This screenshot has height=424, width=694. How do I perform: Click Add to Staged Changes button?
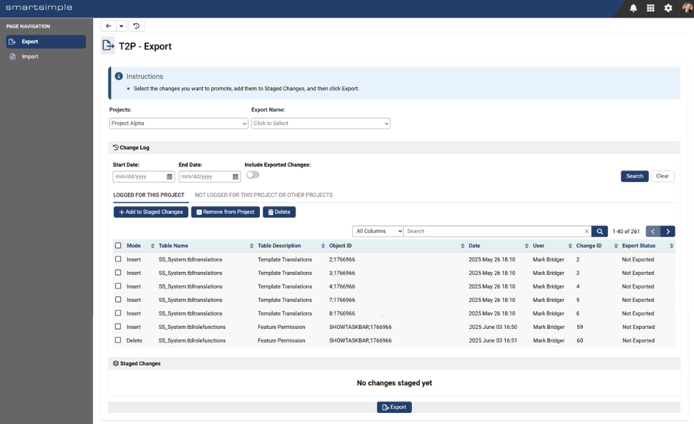click(151, 212)
